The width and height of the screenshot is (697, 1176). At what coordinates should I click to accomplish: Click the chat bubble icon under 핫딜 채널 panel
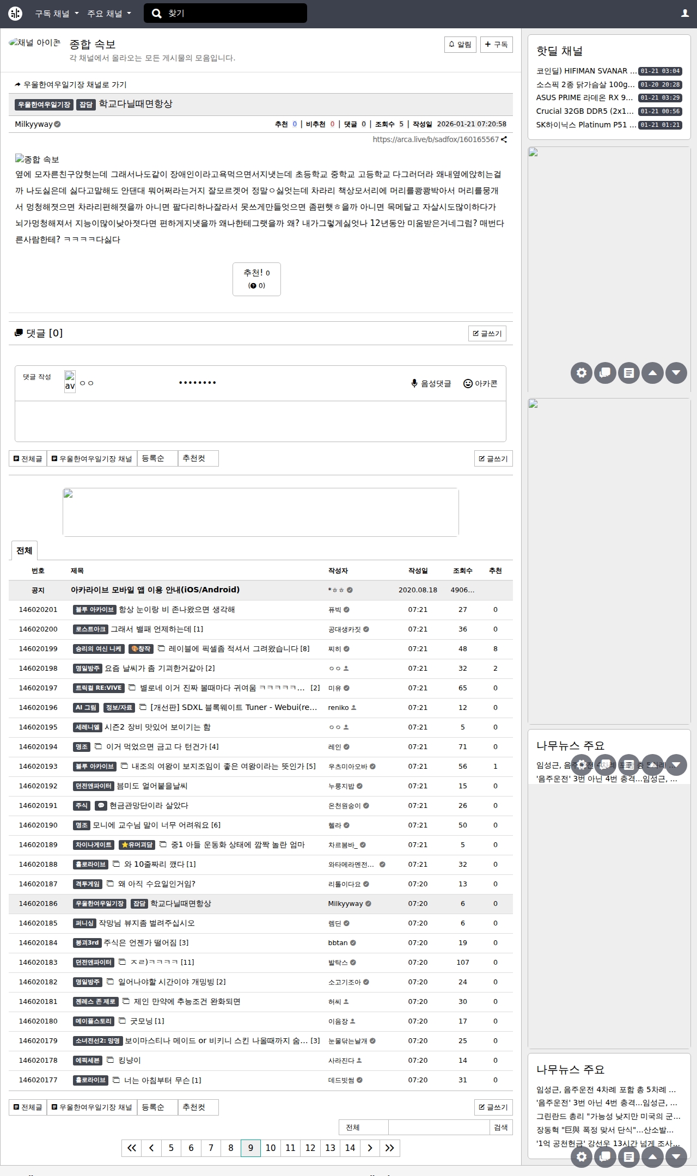pyautogui.click(x=605, y=373)
